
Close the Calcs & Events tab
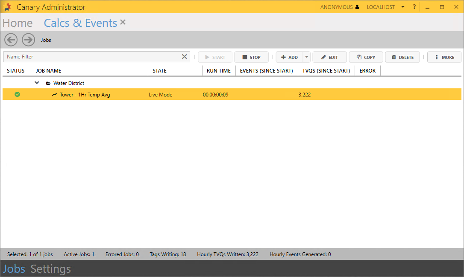coord(123,22)
